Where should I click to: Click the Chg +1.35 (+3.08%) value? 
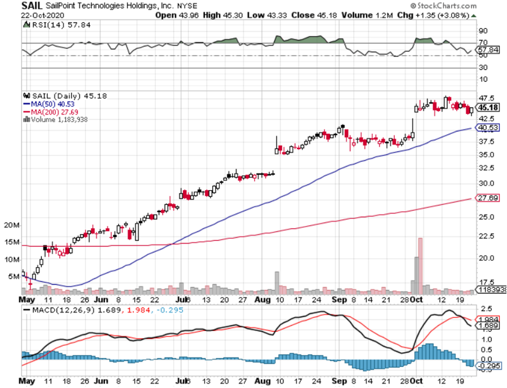[x=433, y=15]
